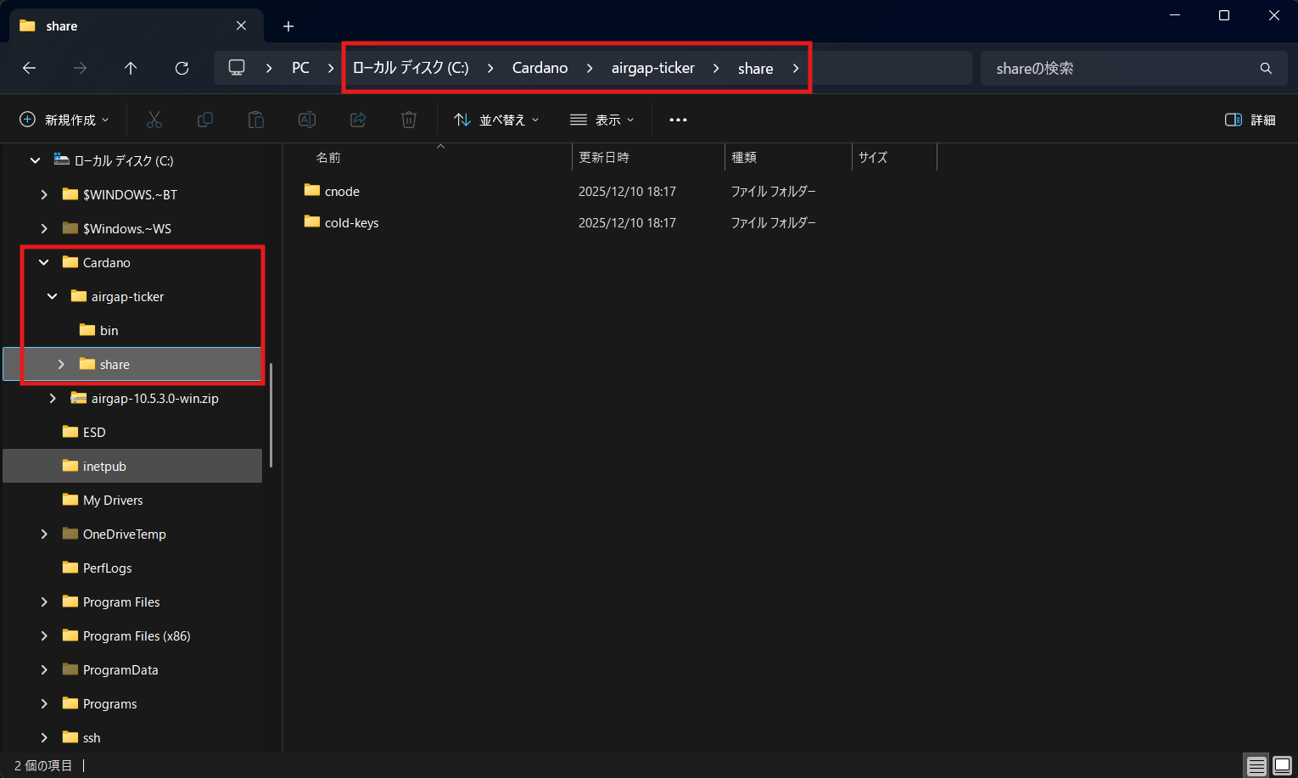Toggle the 詳細 details pane
The height and width of the screenshot is (778, 1298).
1250,119
